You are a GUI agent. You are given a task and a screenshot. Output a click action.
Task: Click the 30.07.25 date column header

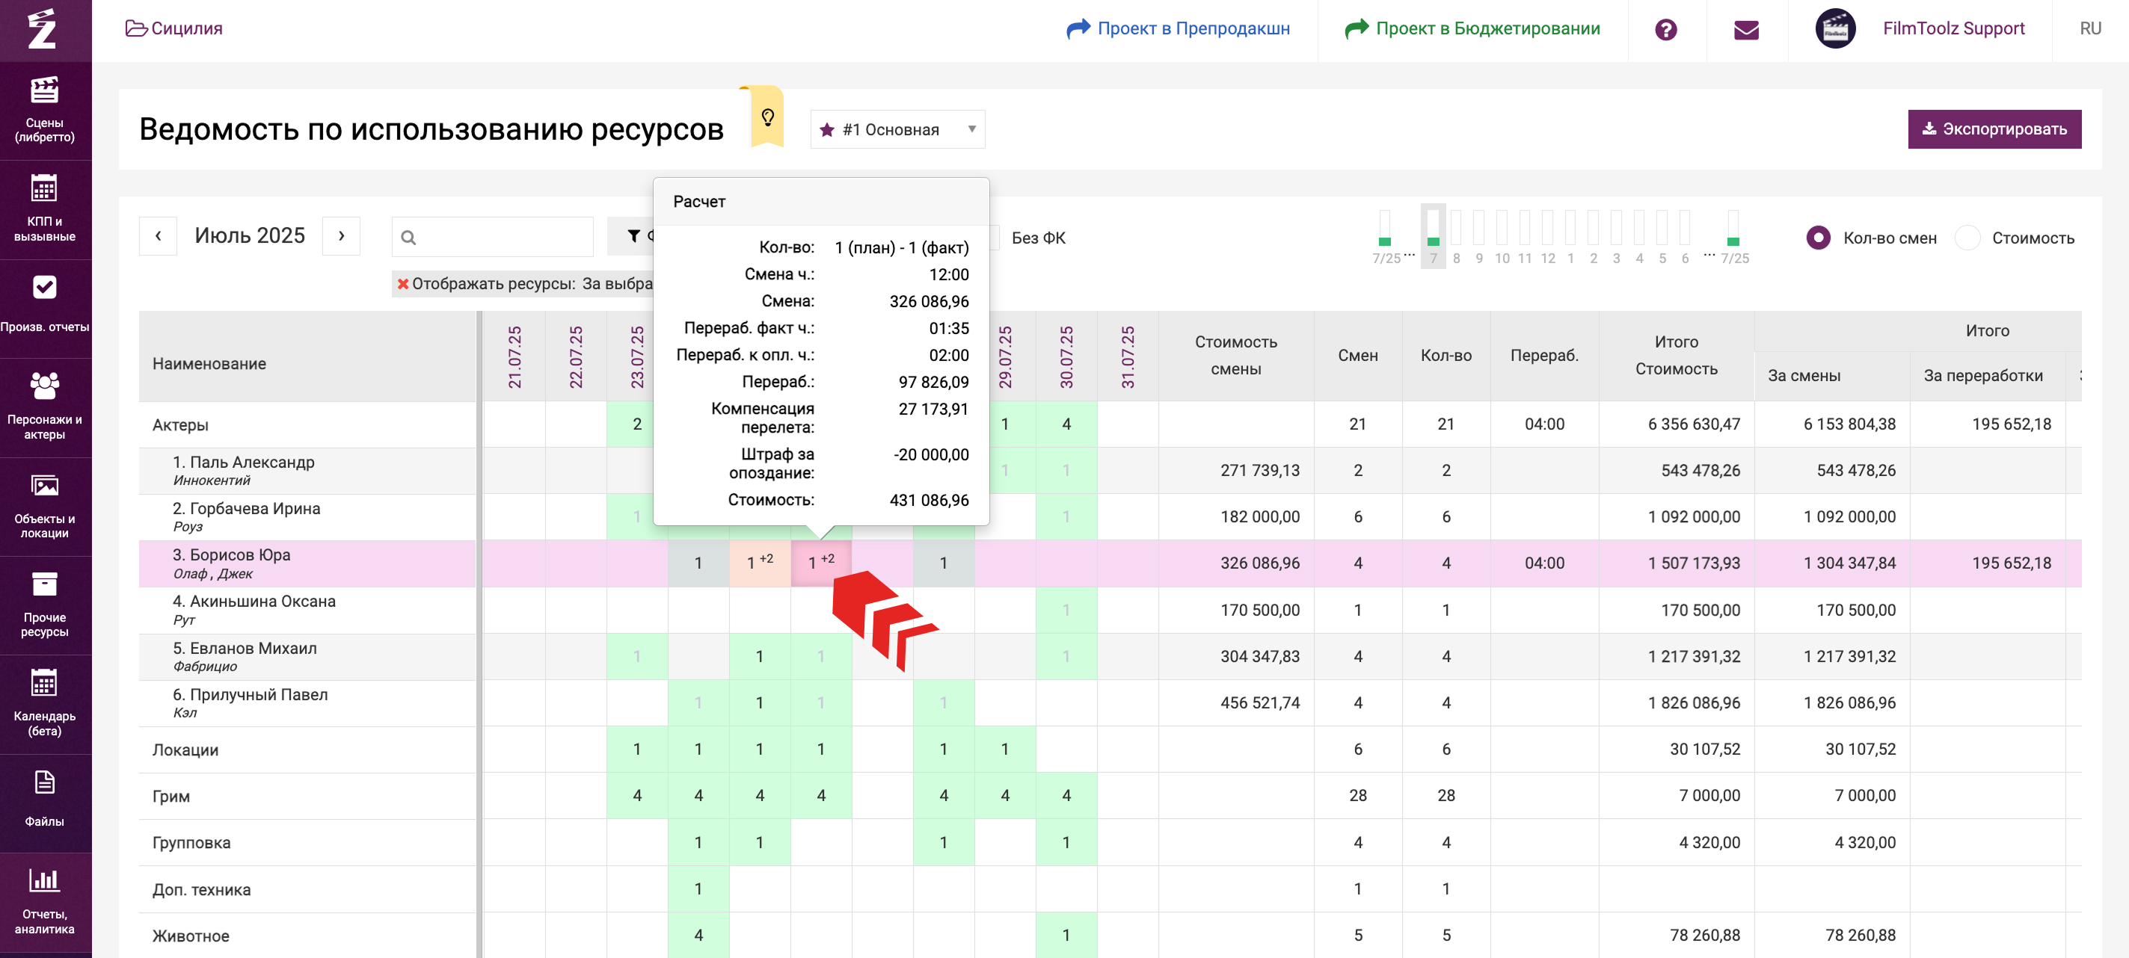[1066, 356]
